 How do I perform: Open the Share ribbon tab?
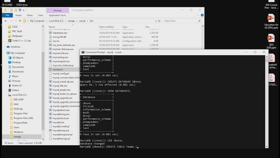tap(30, 15)
